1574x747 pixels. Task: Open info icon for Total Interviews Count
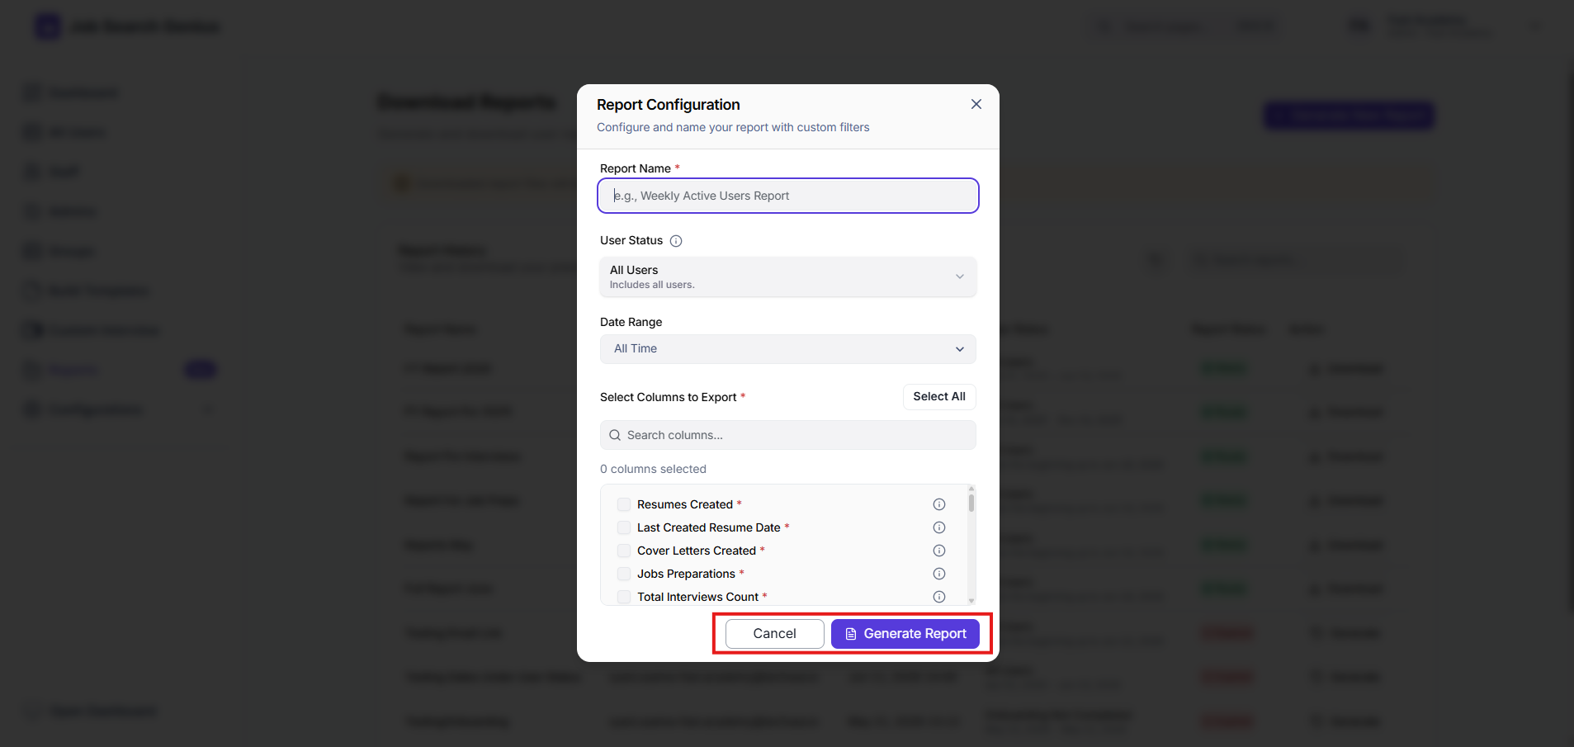(x=939, y=597)
